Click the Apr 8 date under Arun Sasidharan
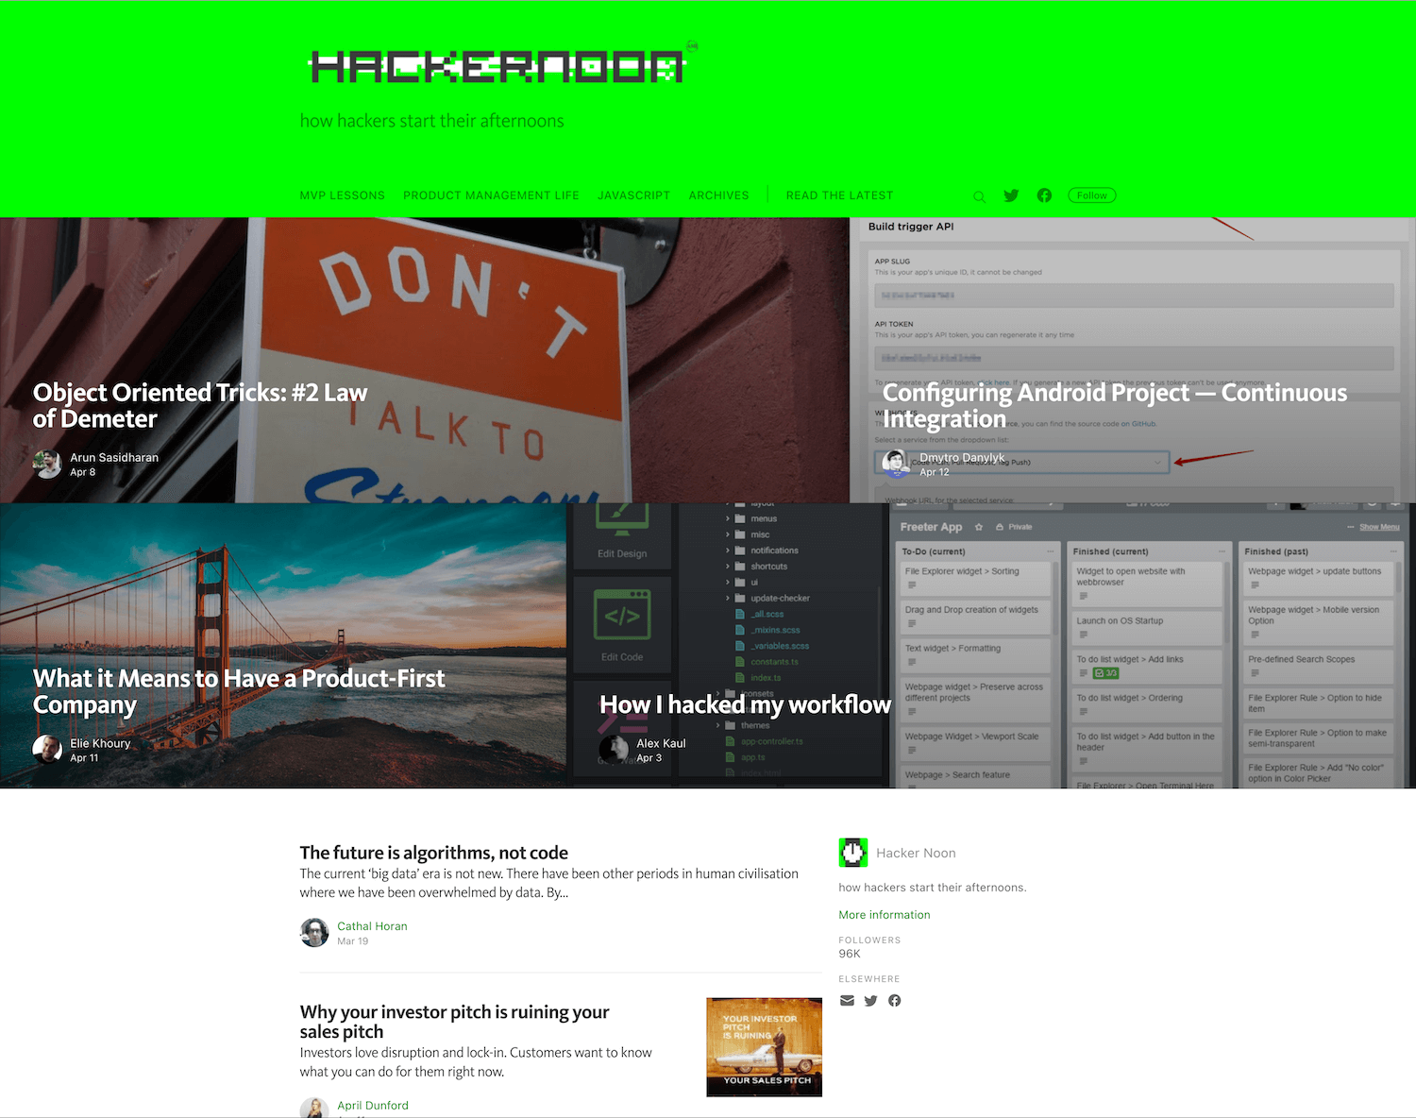1416x1118 pixels. [83, 472]
